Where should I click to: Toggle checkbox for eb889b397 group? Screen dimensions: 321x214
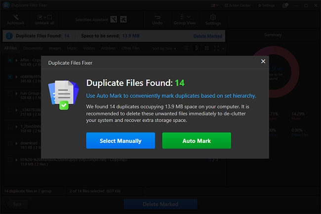click(x=10, y=77)
